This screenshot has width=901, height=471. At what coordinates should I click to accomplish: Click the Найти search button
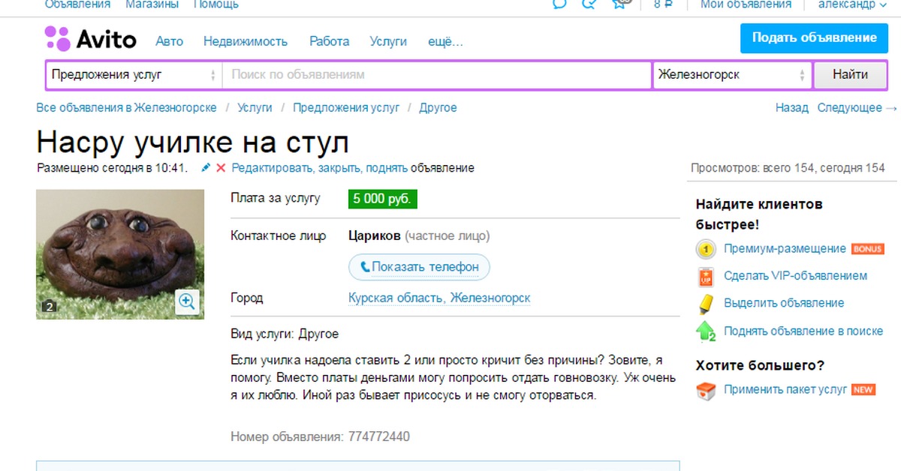(x=850, y=75)
